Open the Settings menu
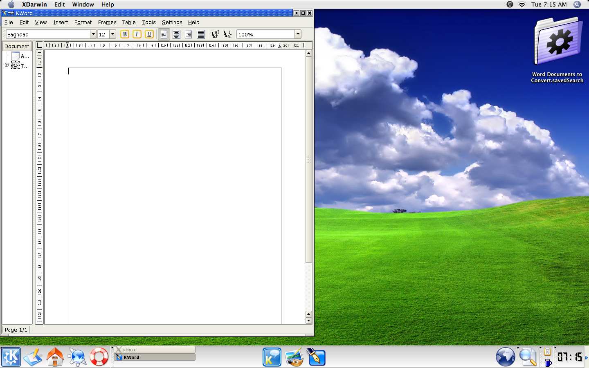Image resolution: width=589 pixels, height=368 pixels. pyautogui.click(x=172, y=22)
